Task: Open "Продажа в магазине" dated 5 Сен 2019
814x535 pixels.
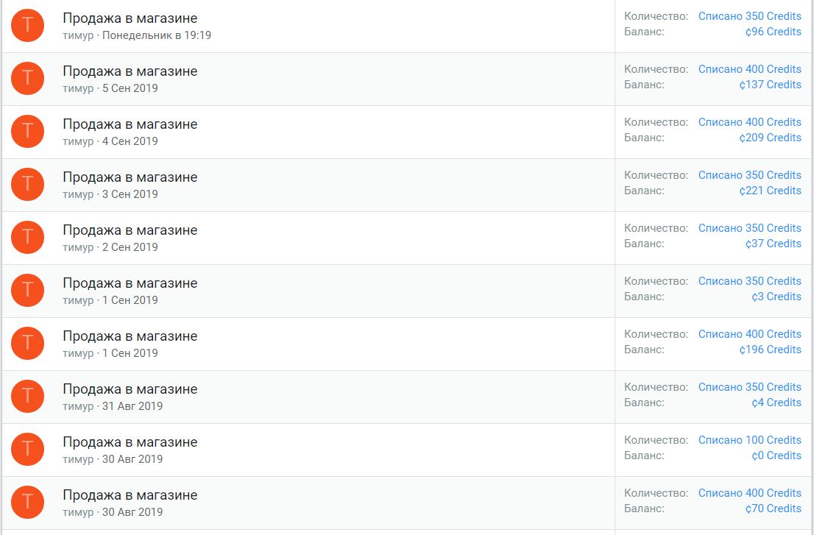Action: point(130,71)
